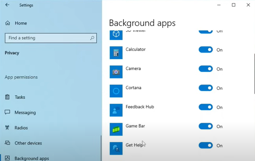The width and height of the screenshot is (255, 161).
Task: Minimize the Settings window
Action: 219,5
